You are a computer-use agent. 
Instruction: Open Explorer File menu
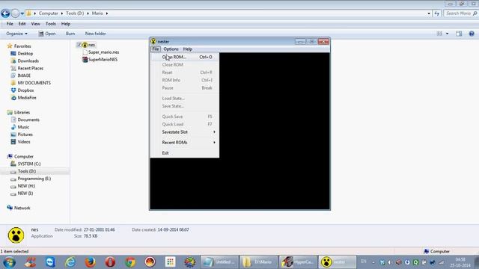[x=10, y=24]
